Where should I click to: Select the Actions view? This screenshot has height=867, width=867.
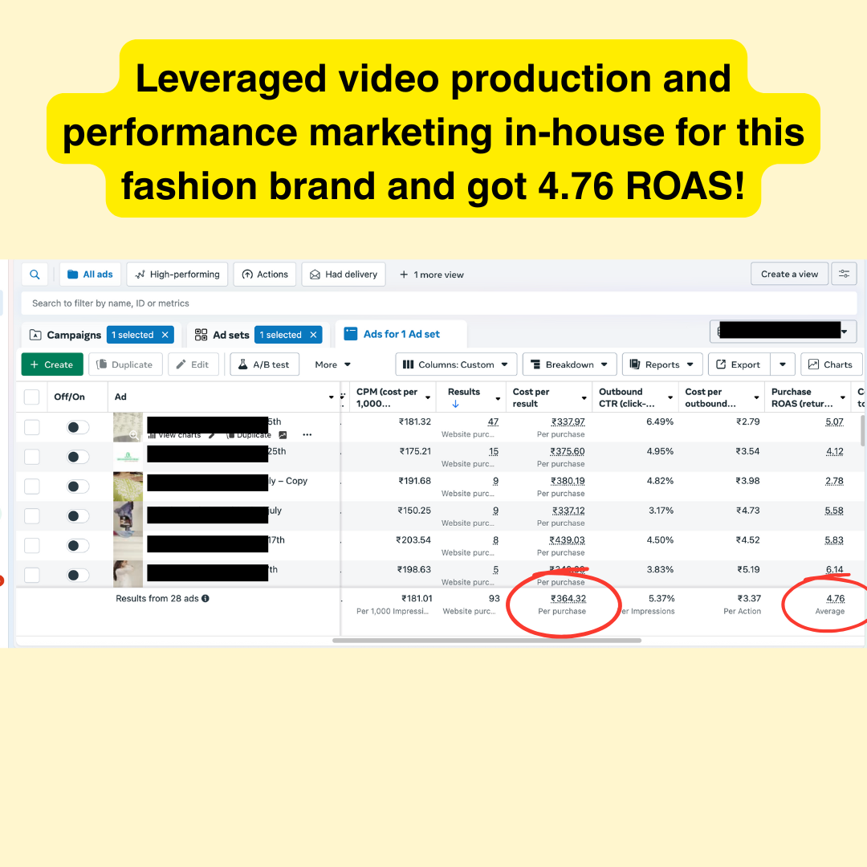pos(265,275)
